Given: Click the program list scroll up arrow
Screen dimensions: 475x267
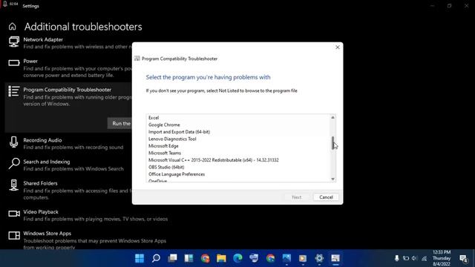Looking at the screenshot, I should (x=333, y=117).
